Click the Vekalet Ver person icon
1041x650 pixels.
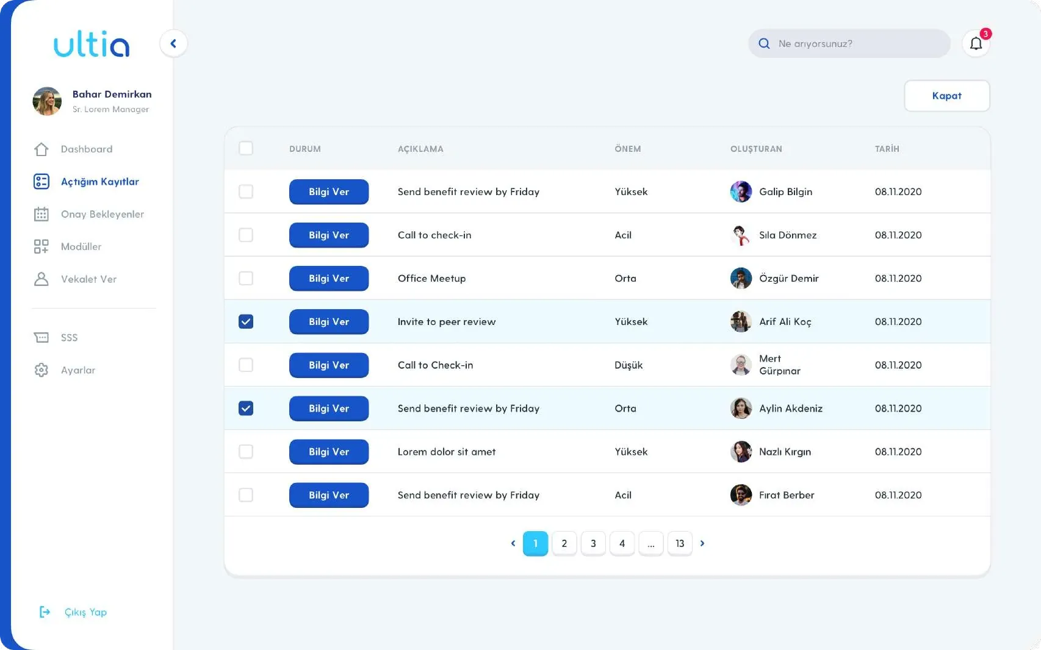tap(41, 279)
